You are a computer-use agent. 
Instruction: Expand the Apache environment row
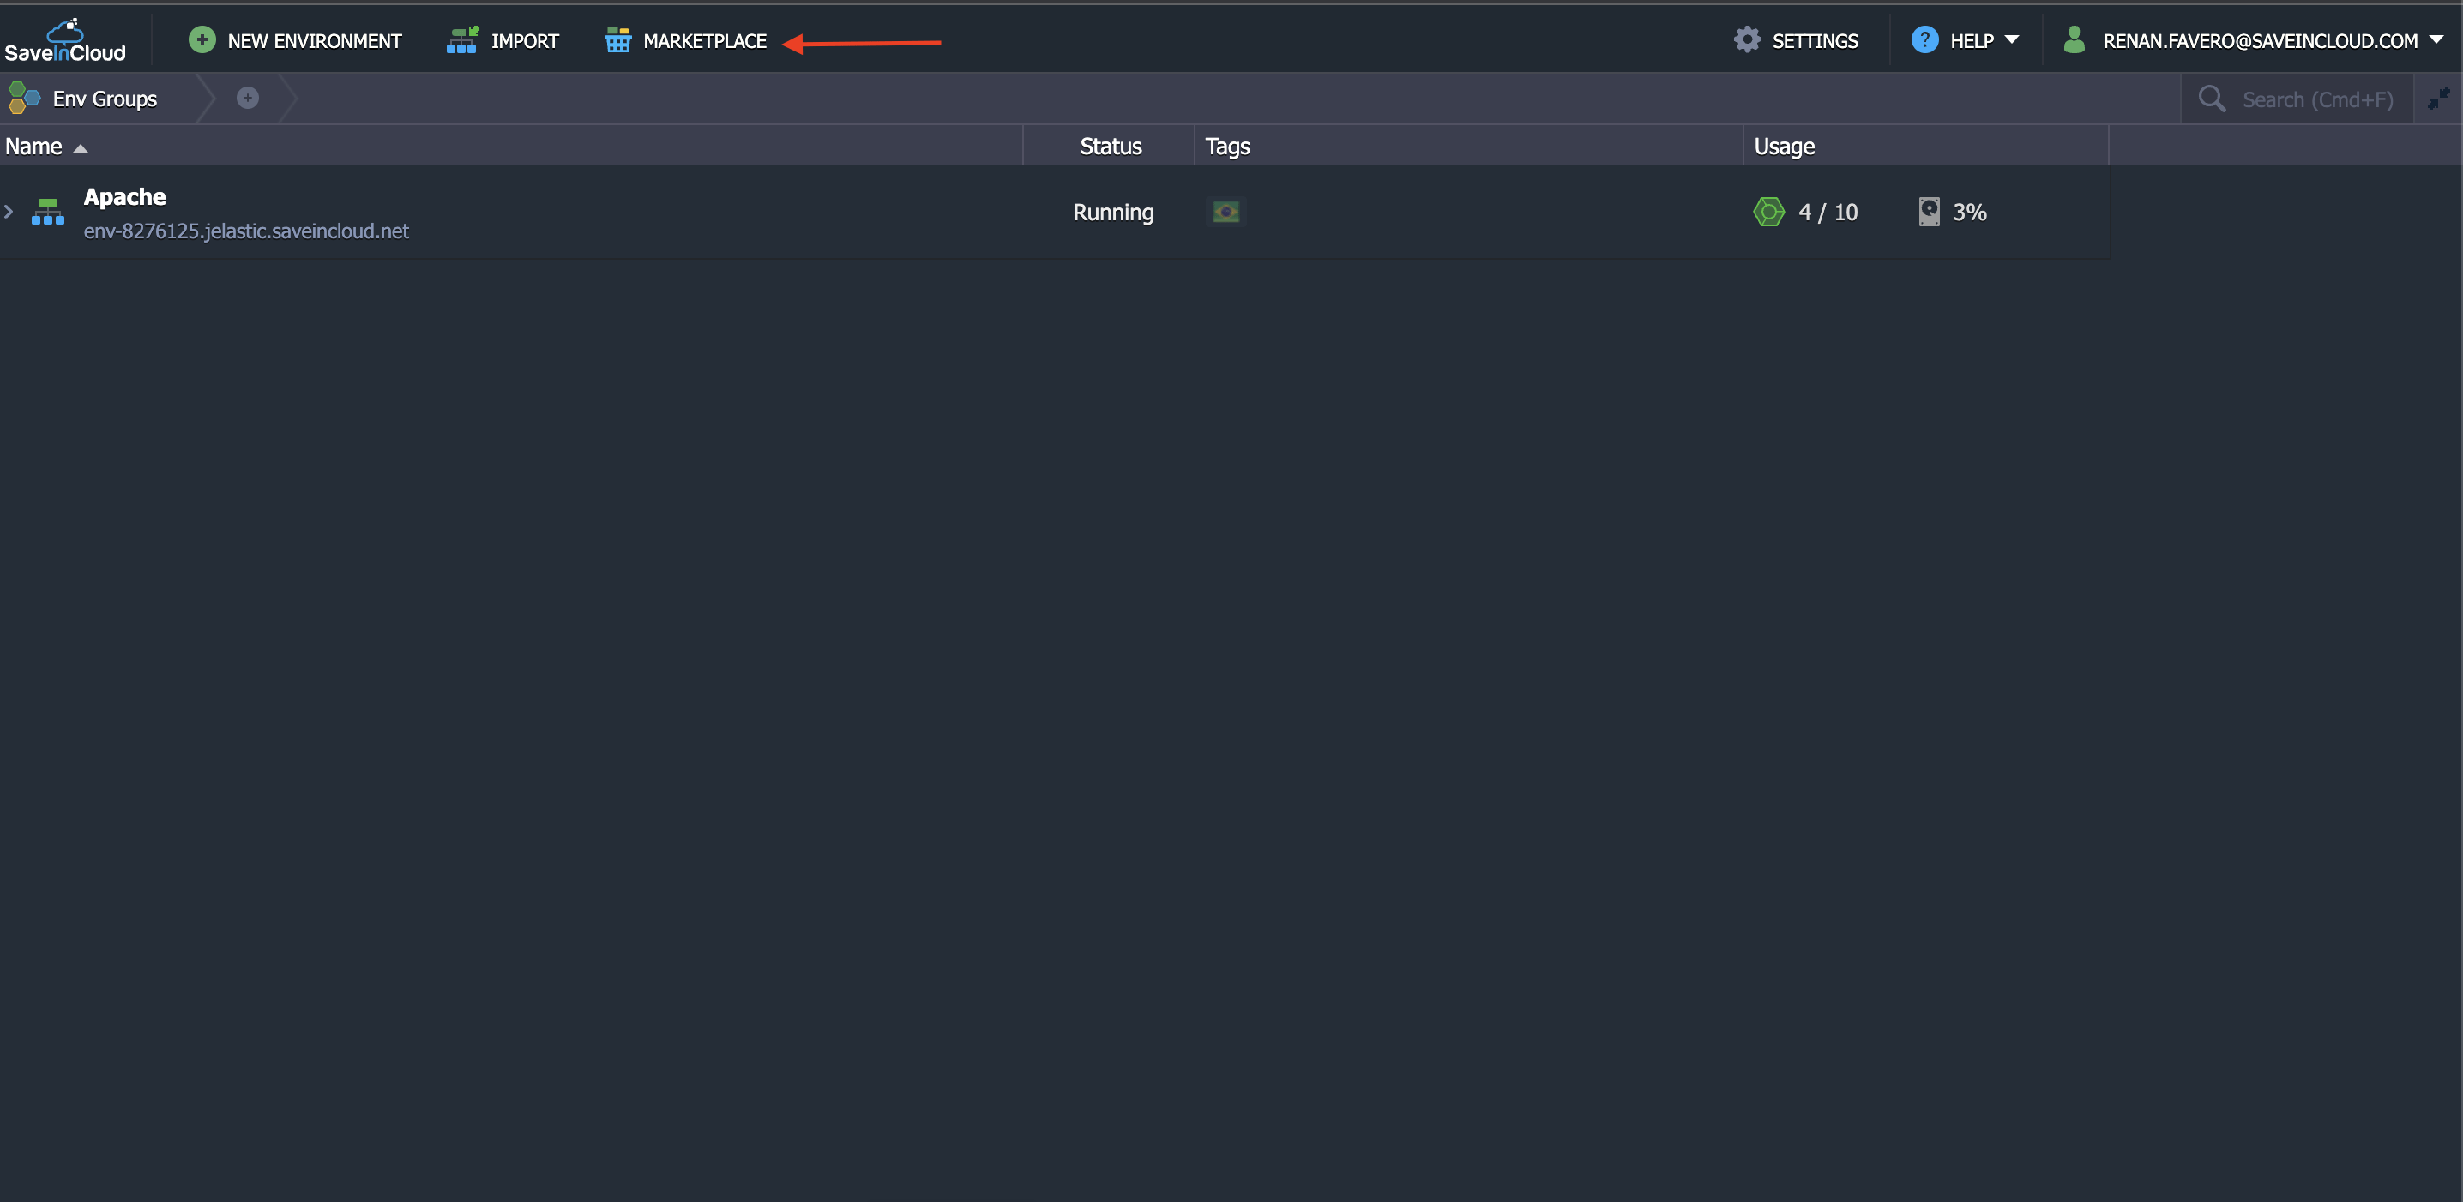(x=9, y=211)
